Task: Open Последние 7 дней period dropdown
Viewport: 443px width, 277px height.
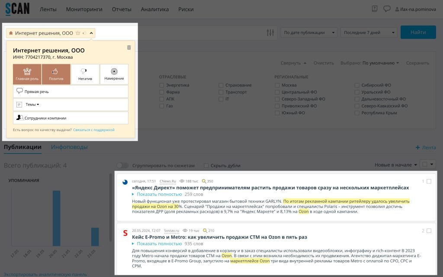Action: click(369, 33)
